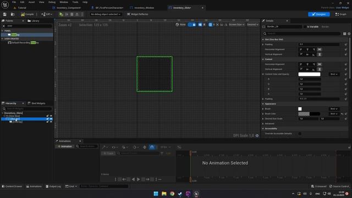Open the Asset menu
The width and height of the screenshot is (352, 198).
31,2
